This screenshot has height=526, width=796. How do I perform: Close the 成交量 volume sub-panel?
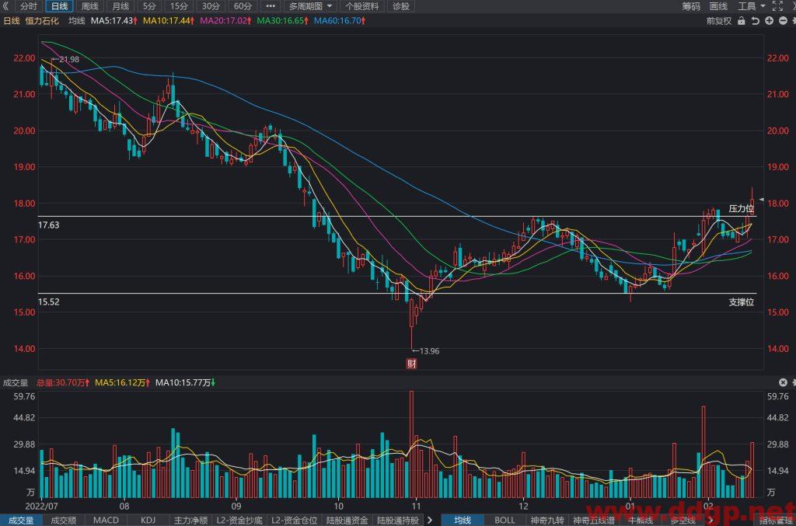tap(783, 382)
